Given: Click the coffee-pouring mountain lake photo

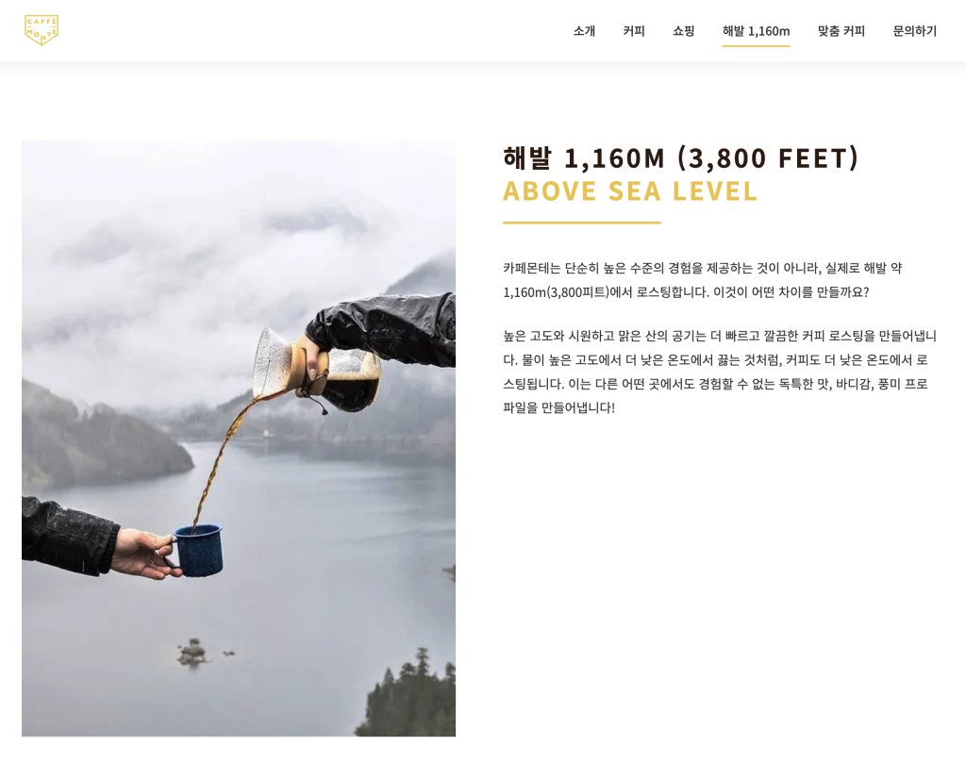Looking at the screenshot, I should (x=239, y=438).
